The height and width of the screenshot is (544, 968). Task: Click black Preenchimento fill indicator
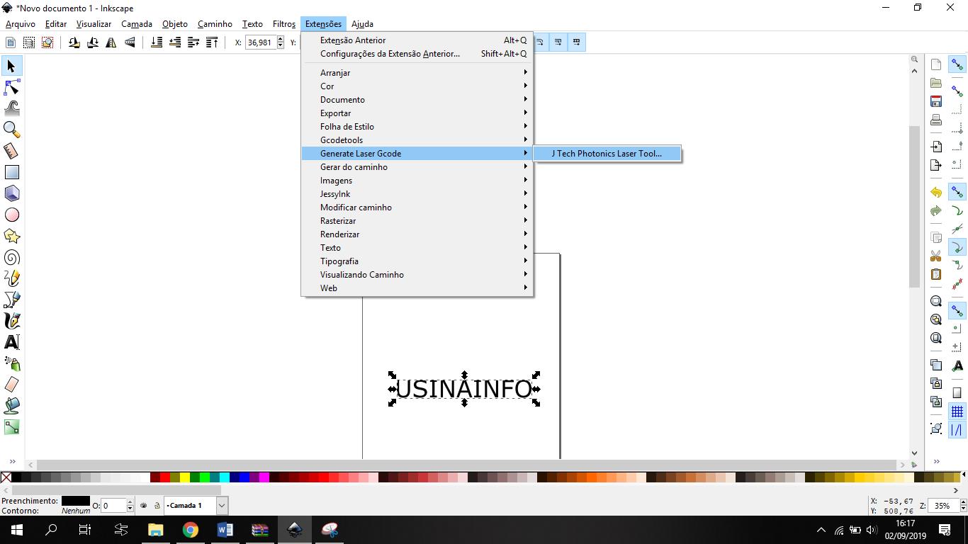click(x=76, y=501)
